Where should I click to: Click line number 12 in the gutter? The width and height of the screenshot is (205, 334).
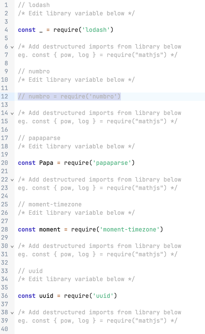5,96
